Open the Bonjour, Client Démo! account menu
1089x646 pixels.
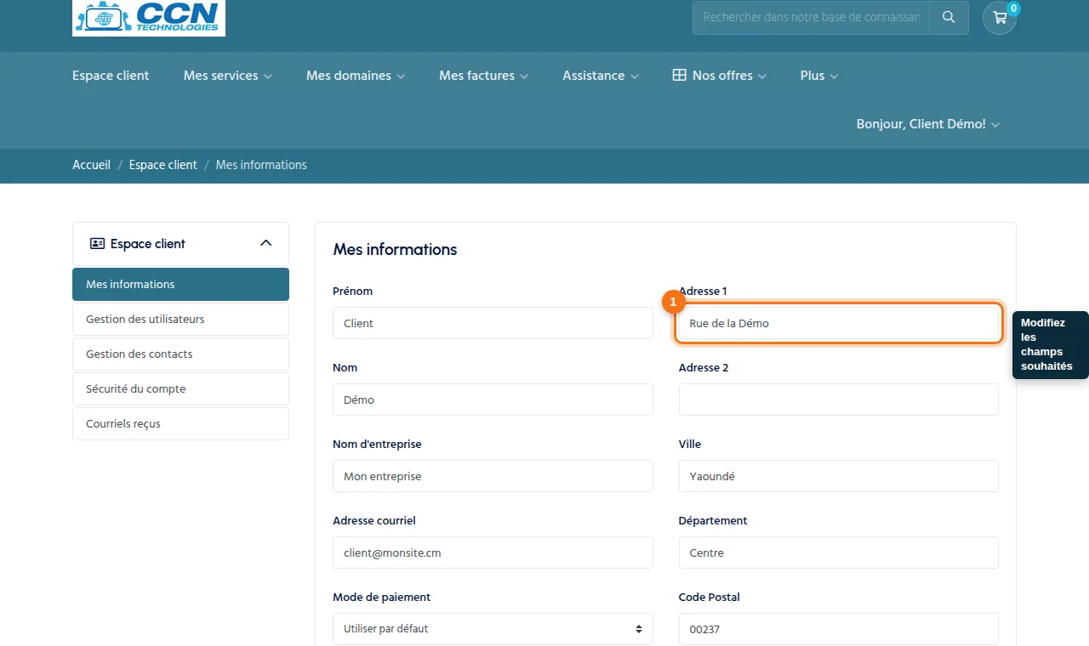928,124
